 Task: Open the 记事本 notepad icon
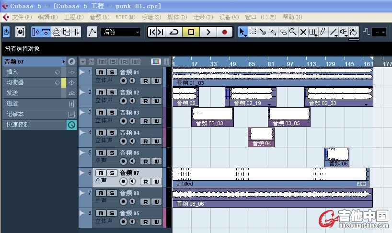[71, 114]
